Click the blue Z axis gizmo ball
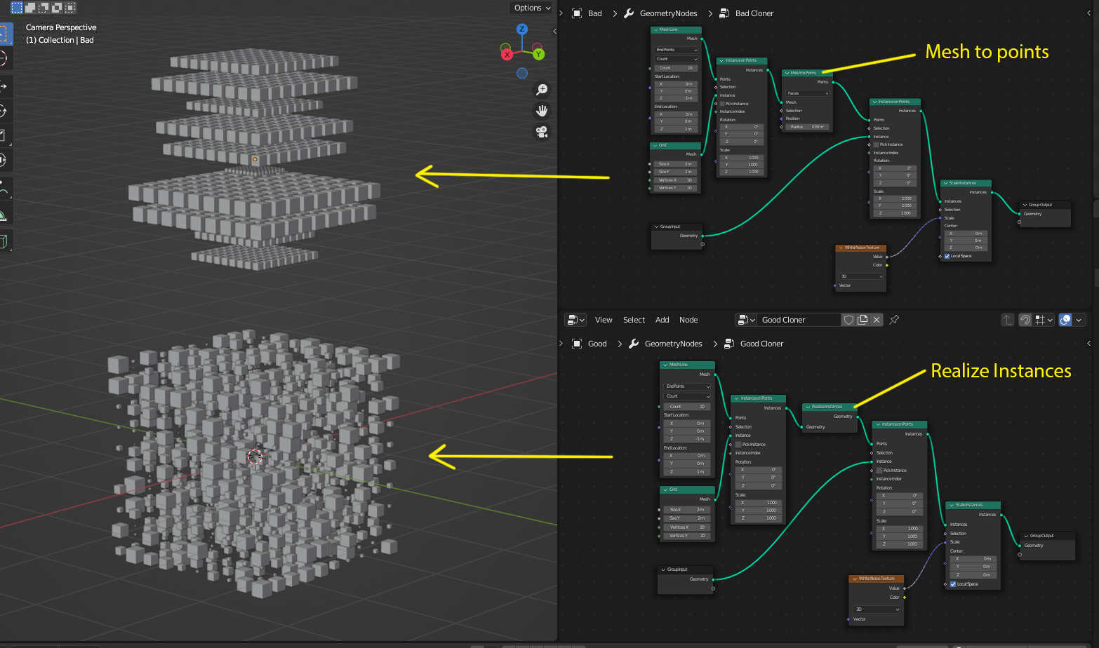1099x648 pixels. 522,29
